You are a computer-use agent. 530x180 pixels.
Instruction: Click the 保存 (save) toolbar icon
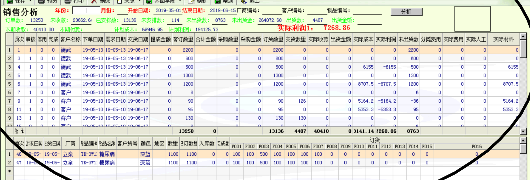coord(10,1)
